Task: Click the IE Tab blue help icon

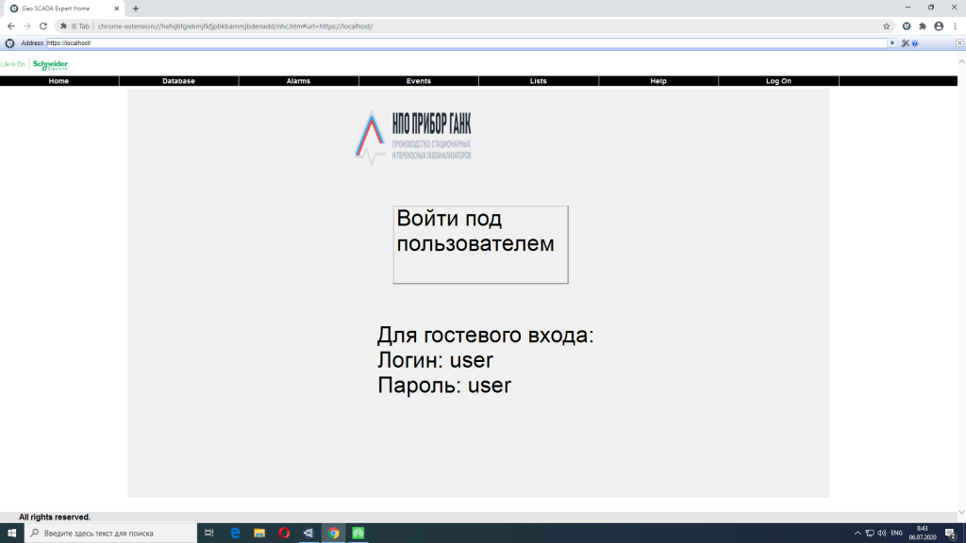Action: [915, 43]
